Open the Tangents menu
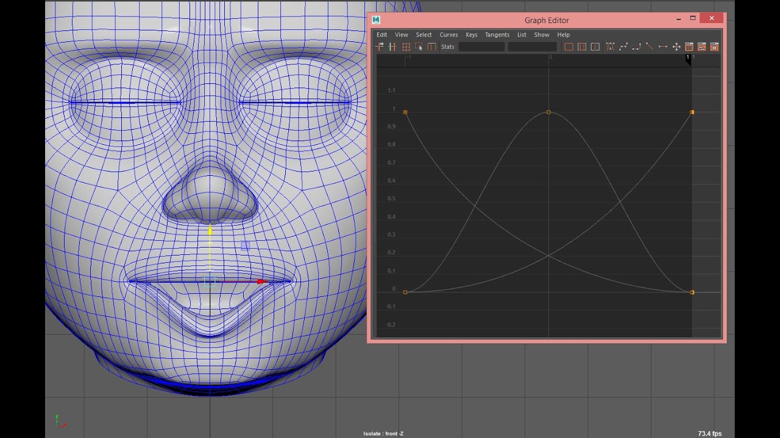780x438 pixels. tap(497, 35)
